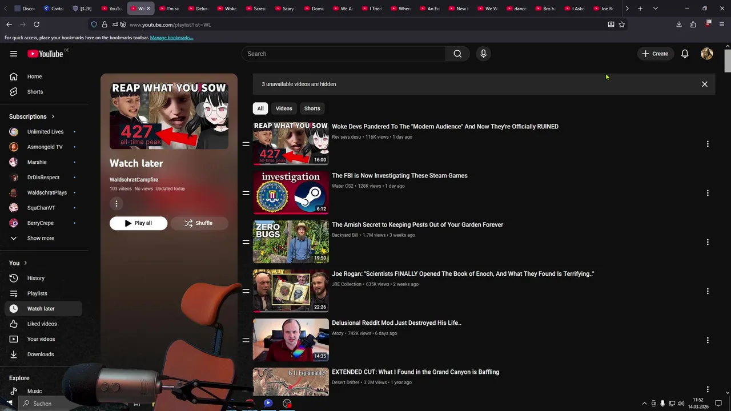Viewport: 731px width, 411px height.
Task: Click the page's vertical scrollbar
Action: (728, 61)
